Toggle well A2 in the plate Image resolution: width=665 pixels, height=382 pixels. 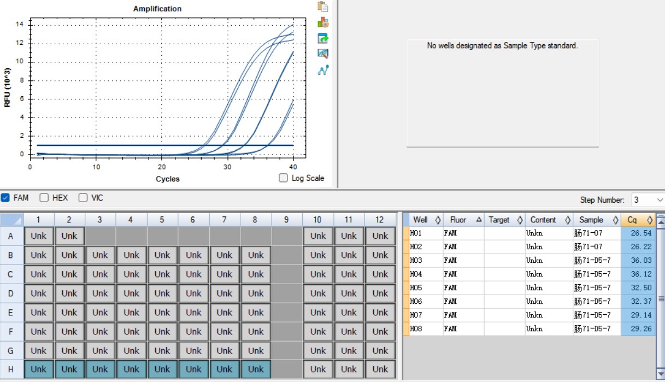tap(69, 236)
